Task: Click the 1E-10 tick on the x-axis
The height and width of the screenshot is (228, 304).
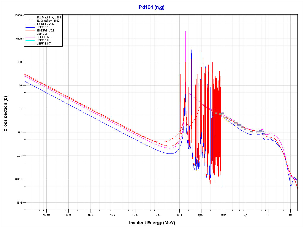Action: click(x=46, y=214)
